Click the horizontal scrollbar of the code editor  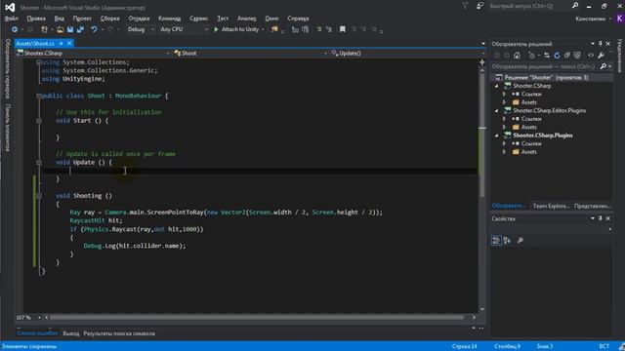[x=257, y=318]
